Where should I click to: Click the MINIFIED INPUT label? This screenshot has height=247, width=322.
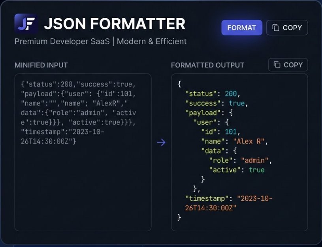click(x=41, y=65)
